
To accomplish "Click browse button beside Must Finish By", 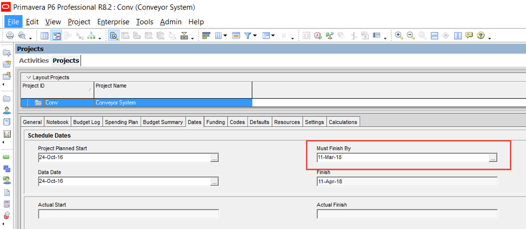I will (493, 158).
